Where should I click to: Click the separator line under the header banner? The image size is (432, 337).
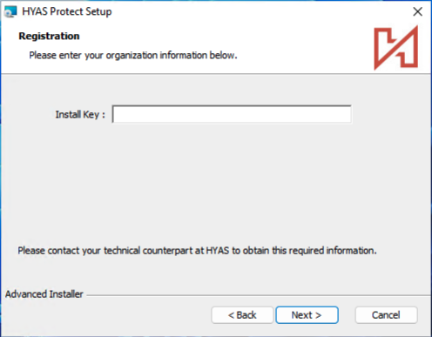[x=216, y=74]
